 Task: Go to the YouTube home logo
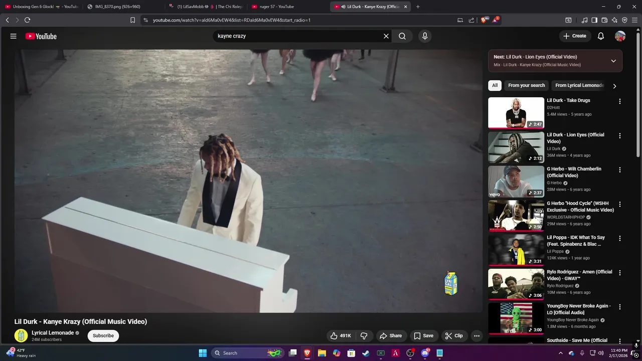[41, 36]
